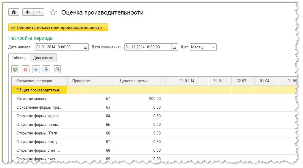The image size is (303, 168).
Task: Navigate forward with the right arrow
Action: point(39,12)
